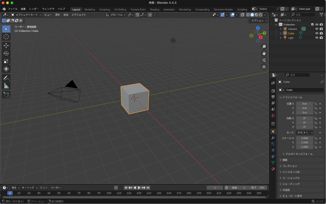Jump to the last frame
Image resolution: width=326 pixels, height=204 pixels.
148,188
